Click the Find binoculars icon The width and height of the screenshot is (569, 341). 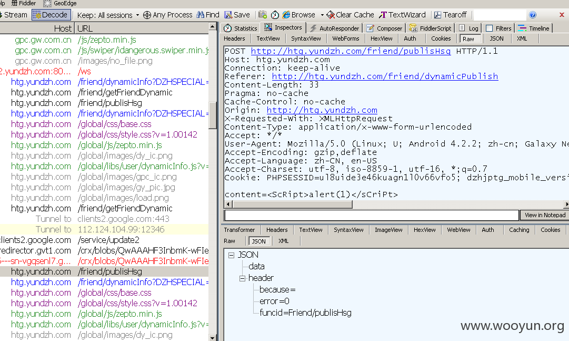(x=201, y=15)
